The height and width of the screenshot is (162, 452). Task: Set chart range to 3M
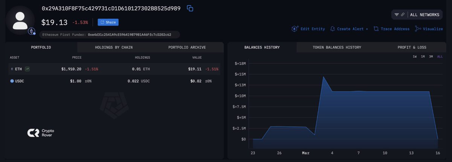click(x=431, y=56)
